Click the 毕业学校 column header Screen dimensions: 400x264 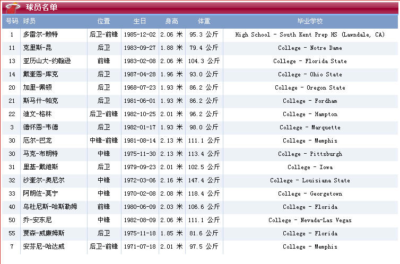click(310, 21)
